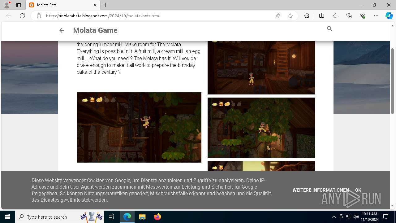Open Task View on the taskbar
The width and height of the screenshot is (396, 223).
tap(111, 217)
